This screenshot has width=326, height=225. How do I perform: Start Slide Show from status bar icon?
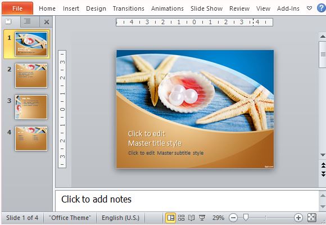tap(202, 218)
